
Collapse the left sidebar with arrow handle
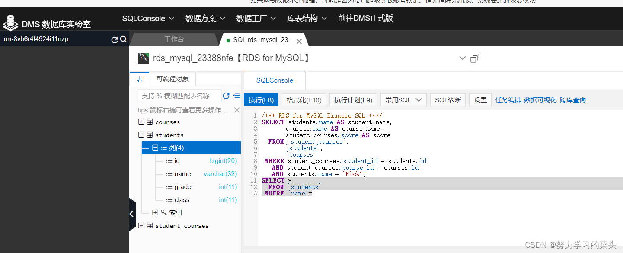click(x=132, y=214)
